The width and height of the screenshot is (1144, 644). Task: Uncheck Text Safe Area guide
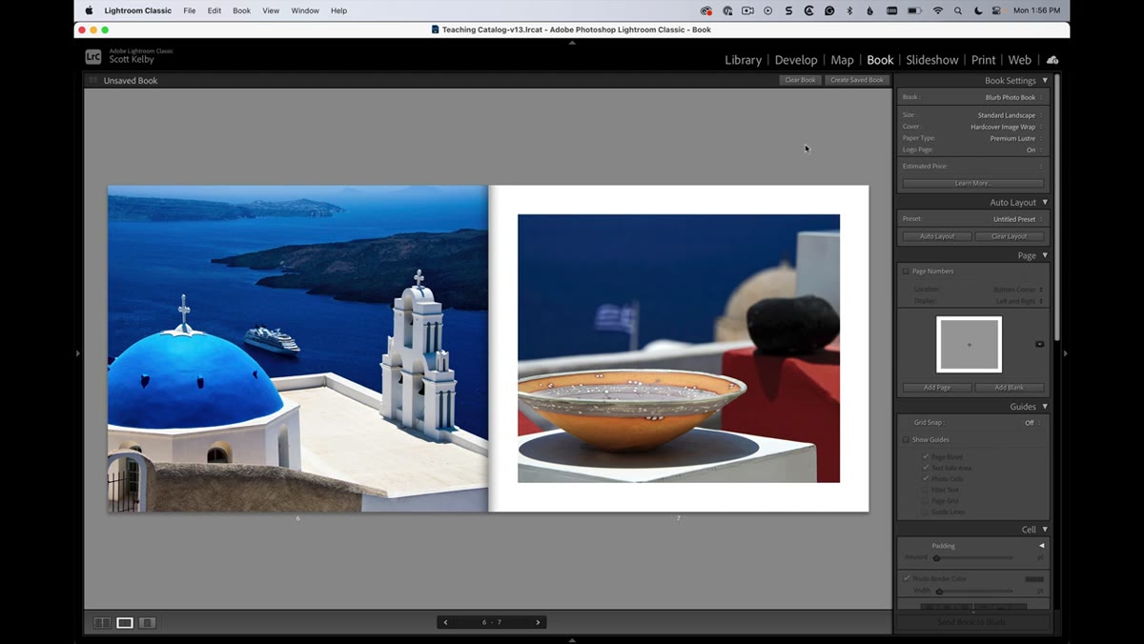[x=925, y=468]
